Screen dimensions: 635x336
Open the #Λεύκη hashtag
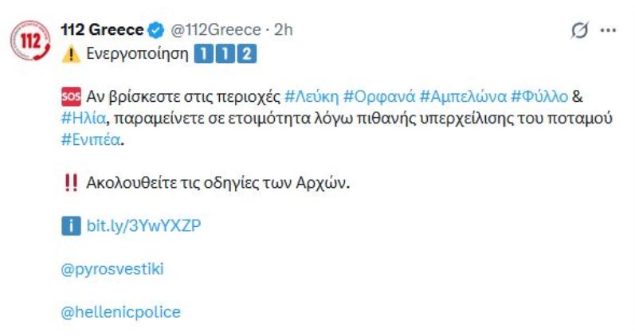(311, 97)
